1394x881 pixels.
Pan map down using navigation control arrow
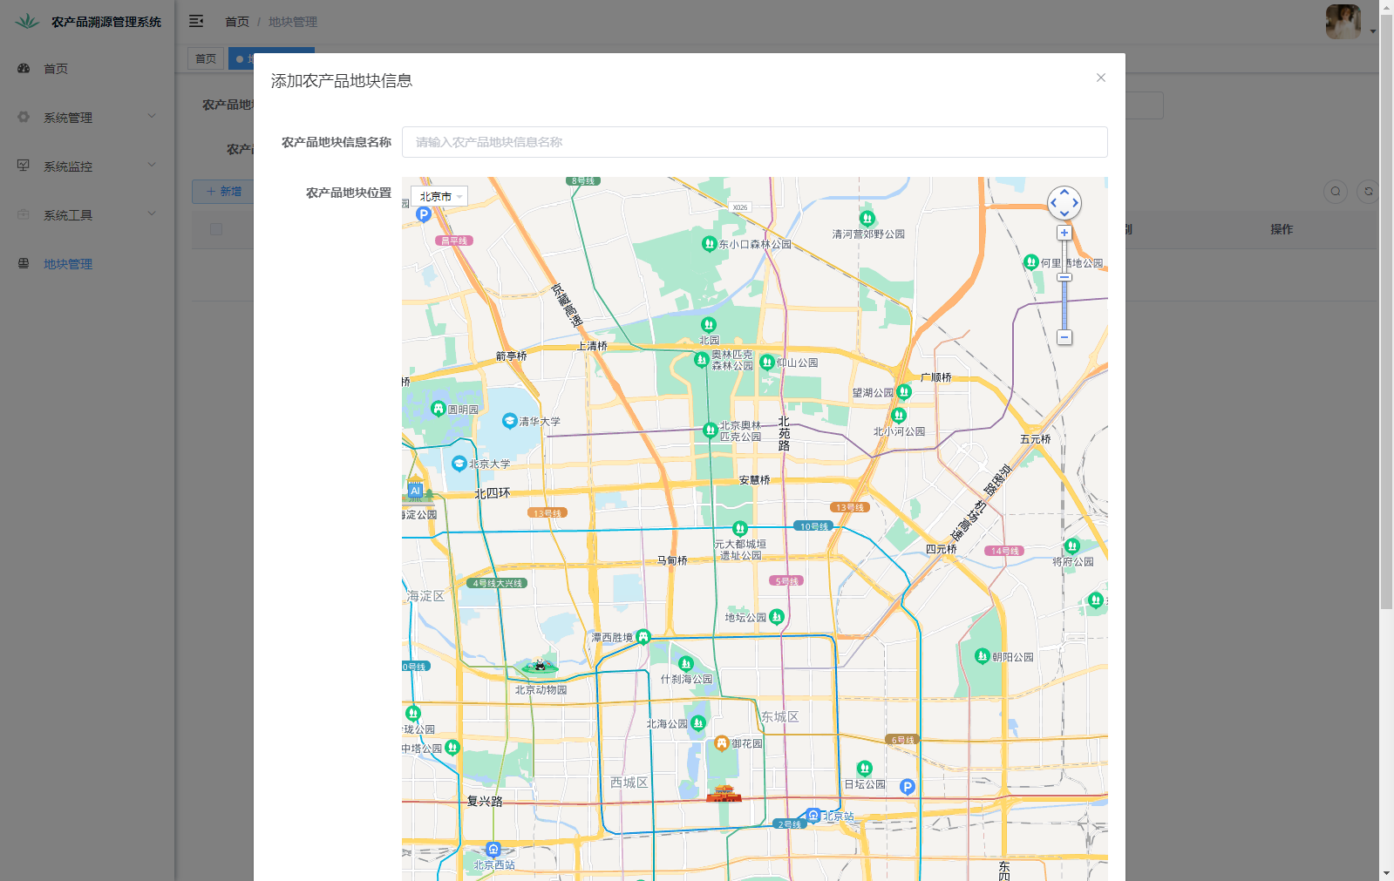click(x=1064, y=214)
